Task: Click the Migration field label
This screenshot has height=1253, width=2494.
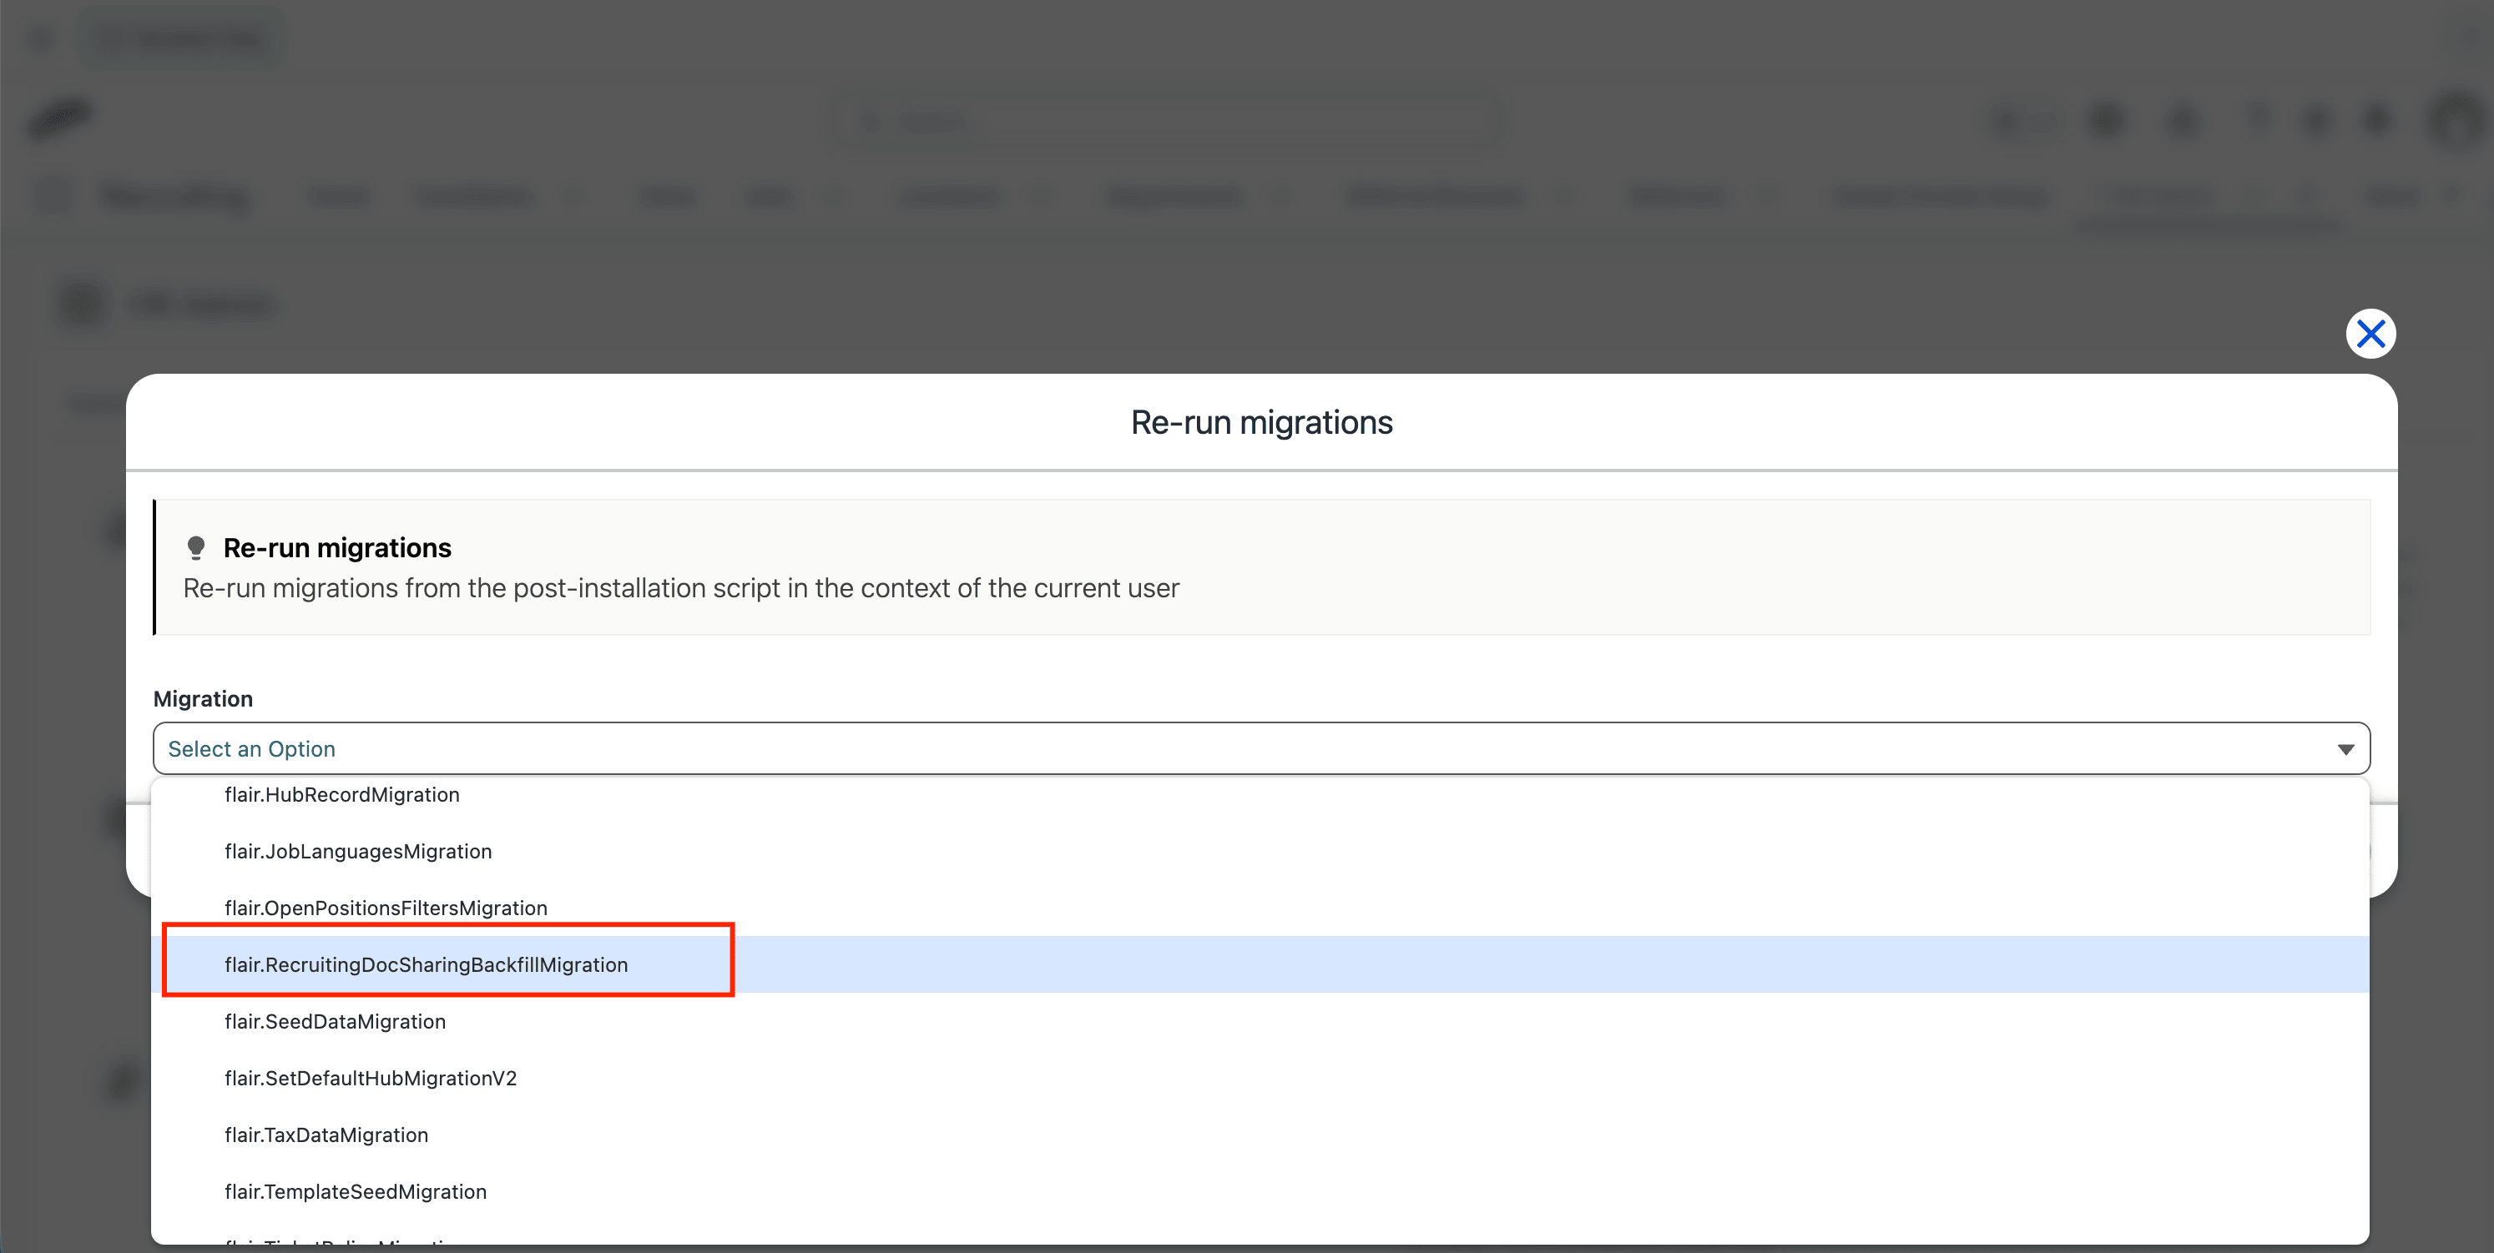Action: coord(202,698)
